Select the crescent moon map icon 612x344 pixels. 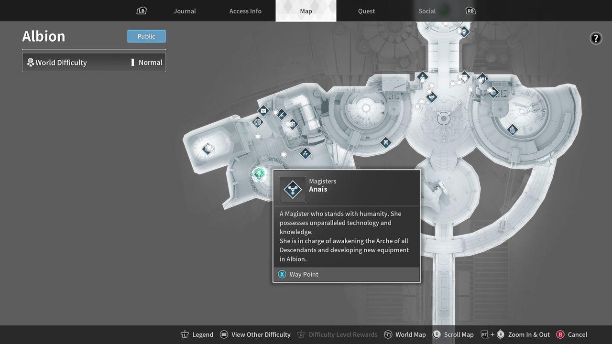coord(482,78)
